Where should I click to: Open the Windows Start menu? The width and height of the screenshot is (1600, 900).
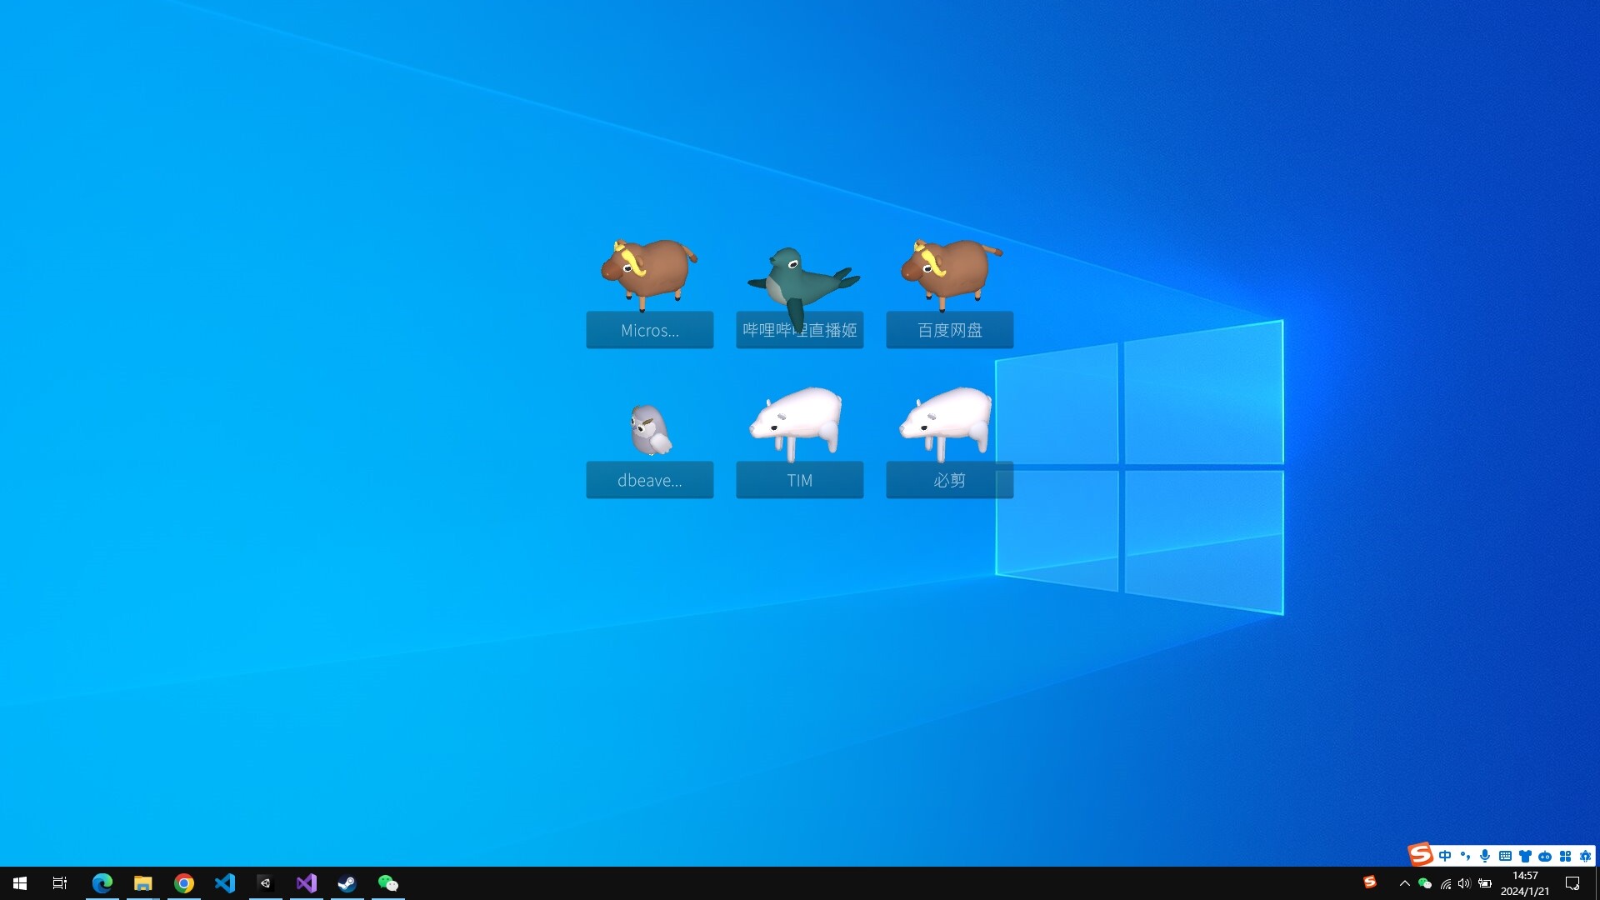tap(18, 882)
